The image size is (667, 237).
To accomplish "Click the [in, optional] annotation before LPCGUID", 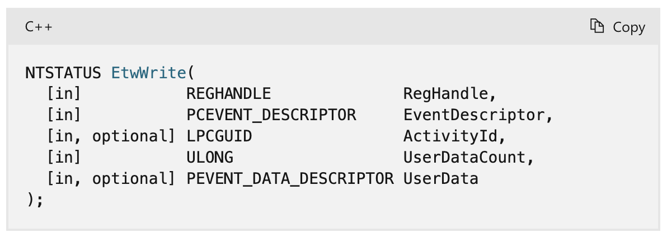I will (111, 136).
